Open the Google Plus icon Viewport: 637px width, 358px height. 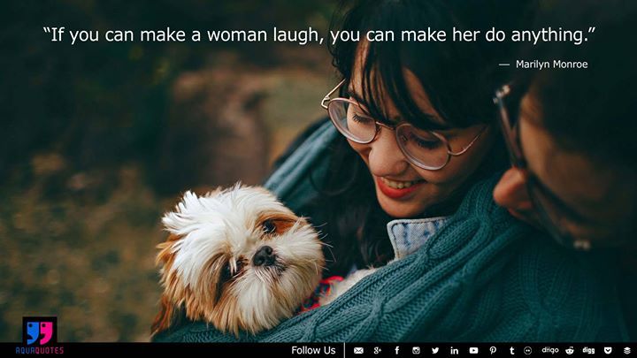click(x=378, y=350)
